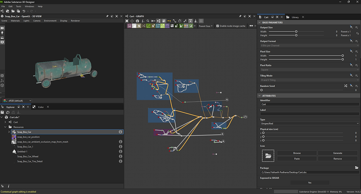Click the empty Label input field
Viewport: 361px width, 194px height.
pyautogui.click(x=310, y=114)
